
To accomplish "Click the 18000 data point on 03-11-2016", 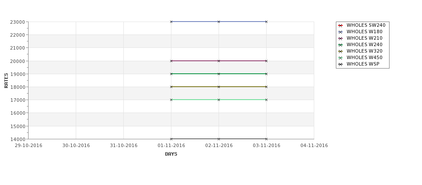I will click(x=266, y=87).
